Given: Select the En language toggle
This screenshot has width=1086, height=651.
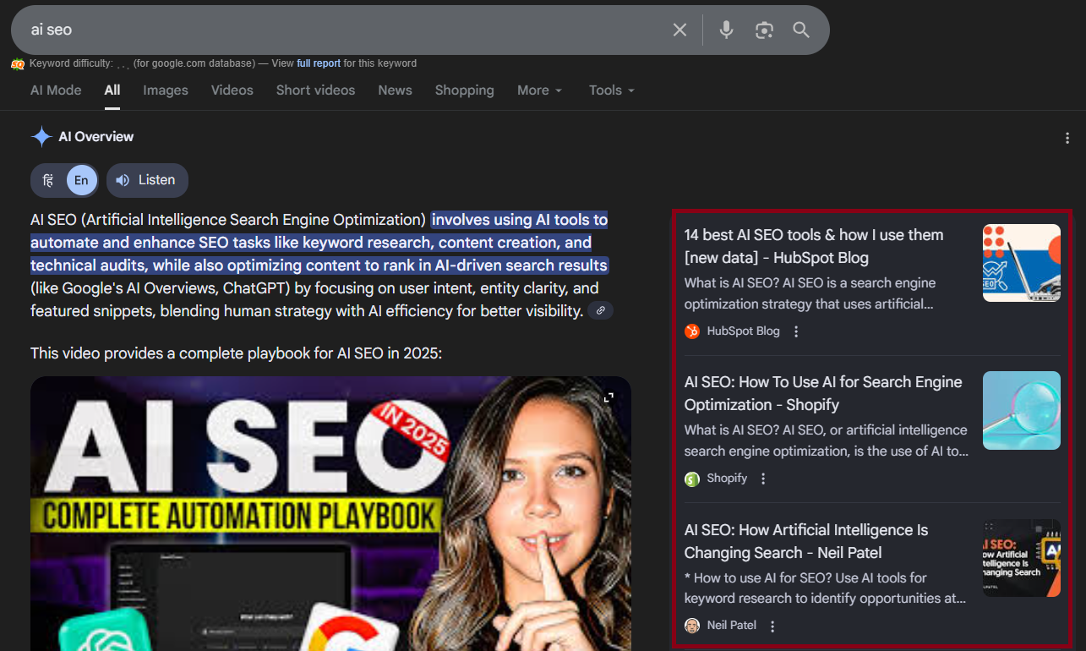Looking at the screenshot, I should pos(81,180).
